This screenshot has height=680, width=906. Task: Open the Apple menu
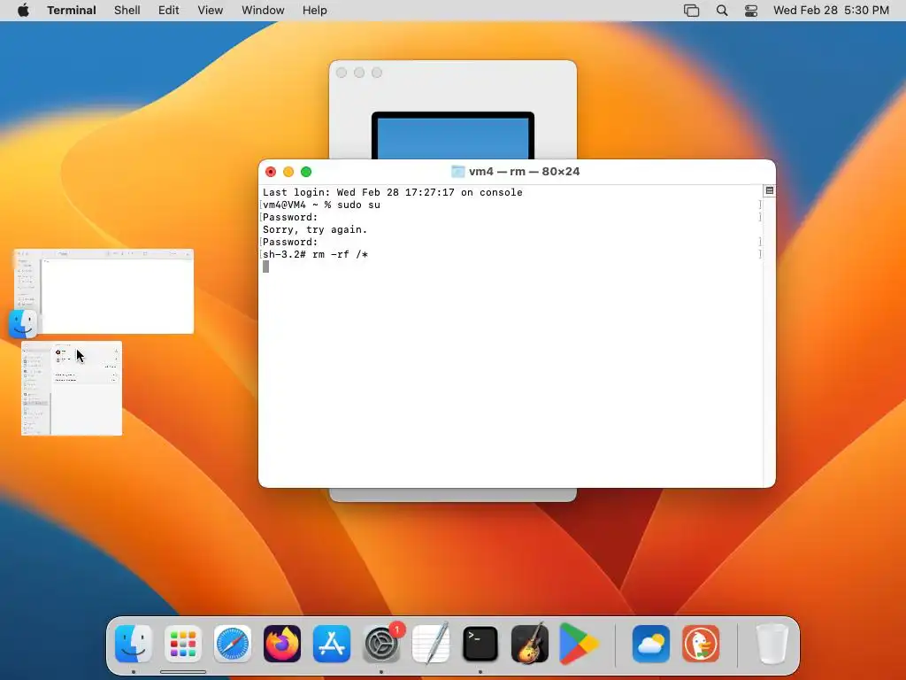pos(23,11)
